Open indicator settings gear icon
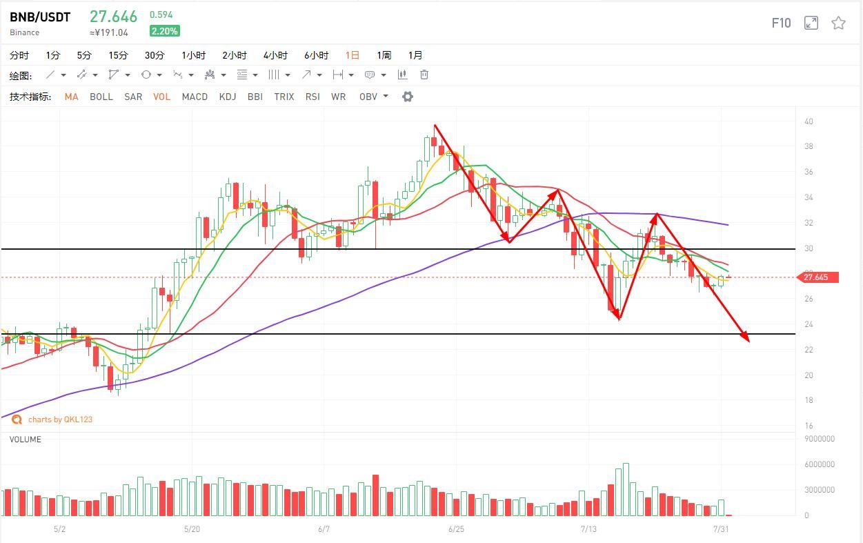This screenshot has width=863, height=543. pyautogui.click(x=408, y=97)
